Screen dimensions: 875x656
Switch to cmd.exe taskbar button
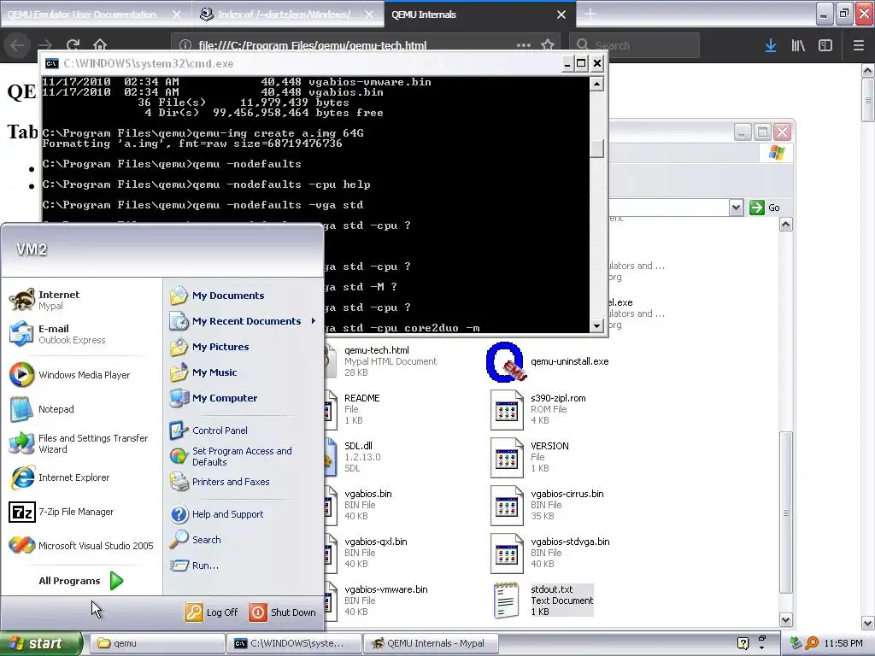294,643
